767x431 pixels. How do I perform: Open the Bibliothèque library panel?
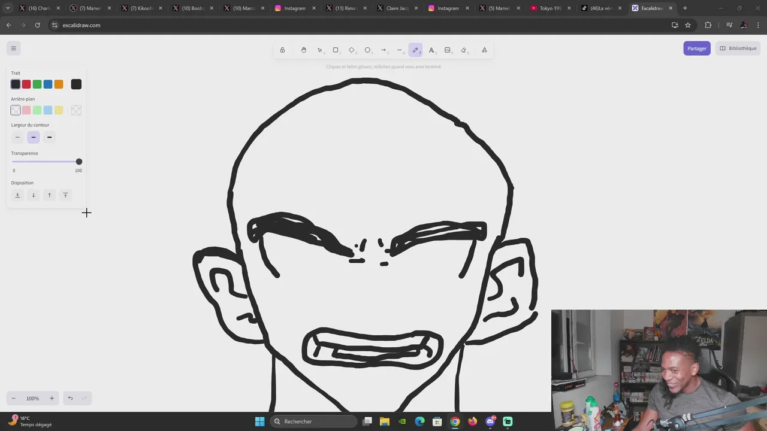pos(738,48)
